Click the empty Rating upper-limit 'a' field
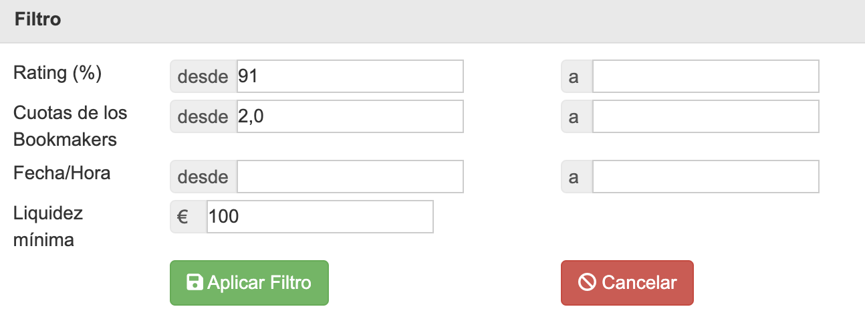 705,76
